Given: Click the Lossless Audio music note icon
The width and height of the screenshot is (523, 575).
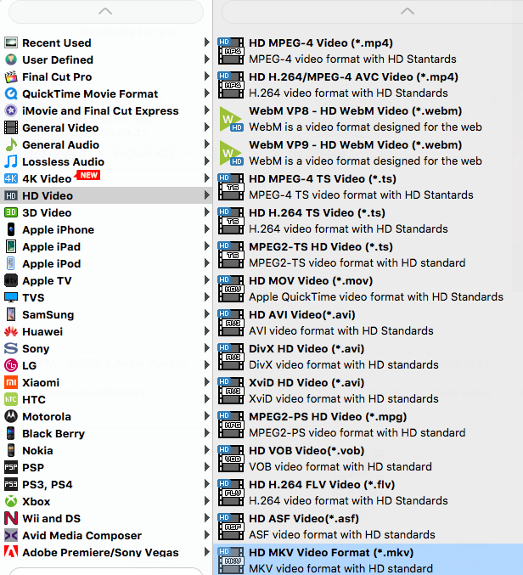Looking at the screenshot, I should [x=11, y=161].
